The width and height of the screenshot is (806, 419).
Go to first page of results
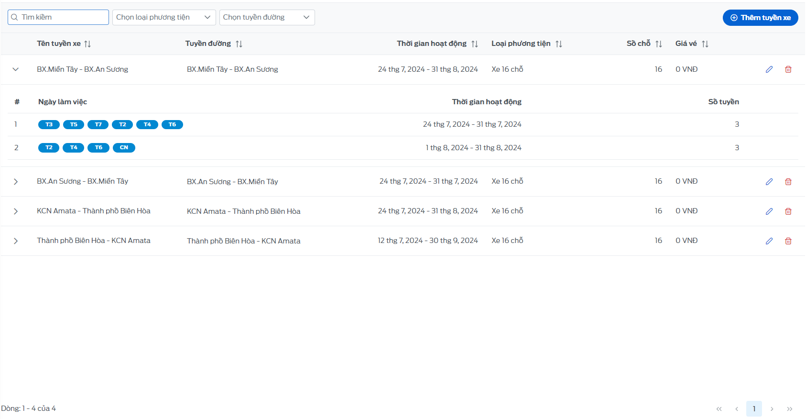pyautogui.click(x=719, y=409)
